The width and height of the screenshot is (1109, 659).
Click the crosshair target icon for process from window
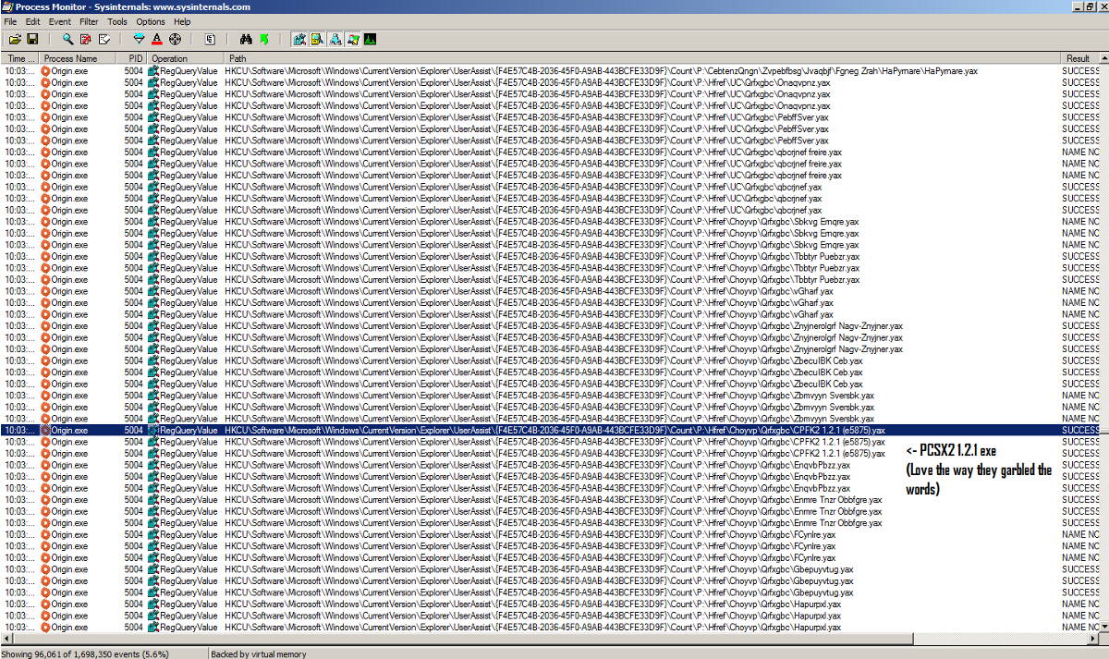click(x=175, y=39)
